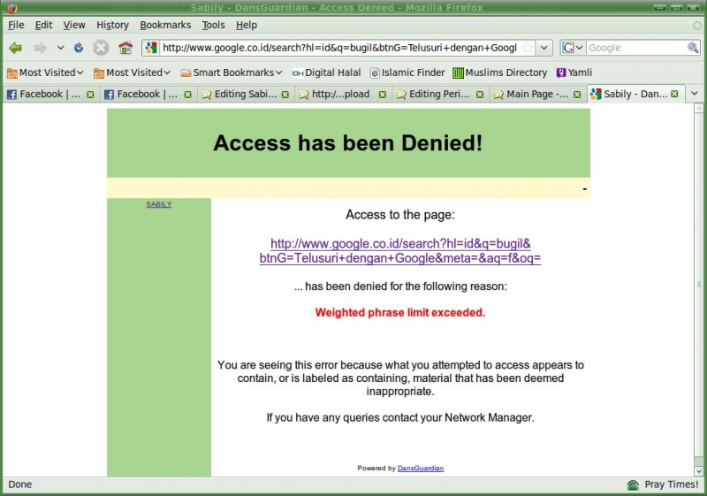Close the http:/...pload tab
The image size is (707, 496).
[383, 95]
